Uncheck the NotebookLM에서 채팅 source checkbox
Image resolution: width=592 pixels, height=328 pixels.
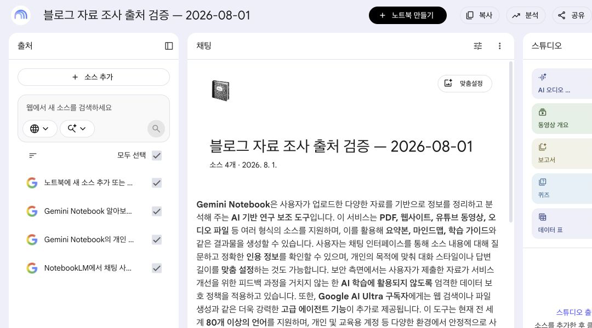[x=157, y=268]
